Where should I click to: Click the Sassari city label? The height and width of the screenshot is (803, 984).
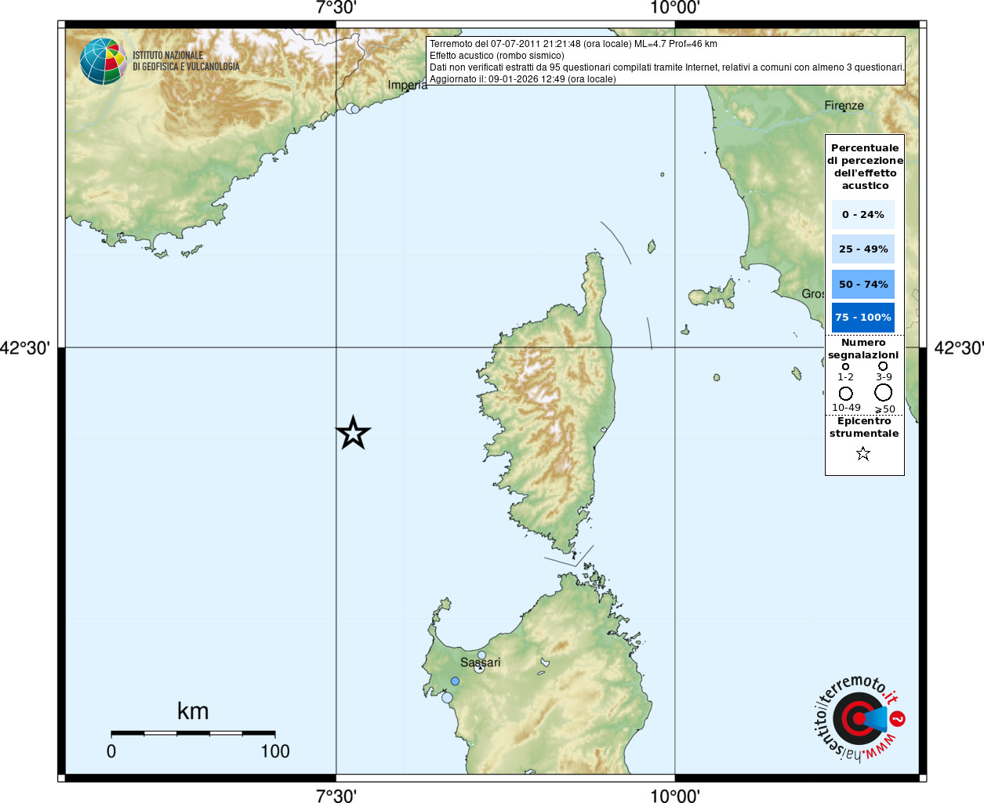coord(480,663)
